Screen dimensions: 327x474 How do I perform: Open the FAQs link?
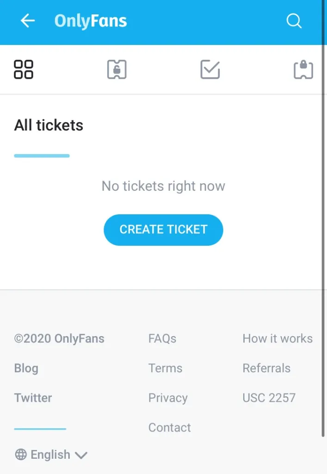(162, 338)
